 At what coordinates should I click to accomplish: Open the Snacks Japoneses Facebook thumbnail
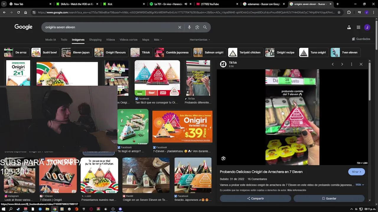193,175
